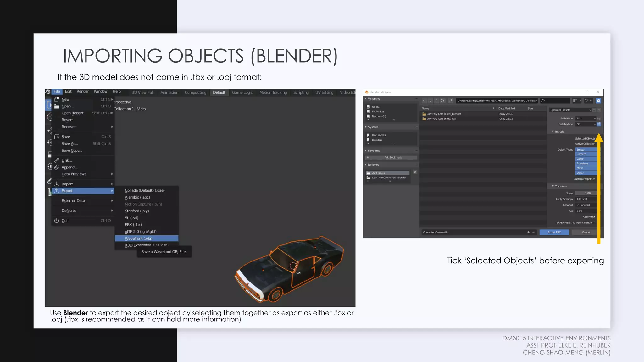Image resolution: width=644 pixels, height=362 pixels.
Task: Click the Chevrolet Camaro.fbx filename field
Action: 473,232
